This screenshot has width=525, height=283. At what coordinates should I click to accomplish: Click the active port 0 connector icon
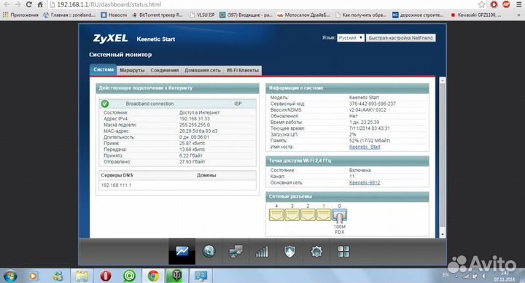[x=339, y=216]
